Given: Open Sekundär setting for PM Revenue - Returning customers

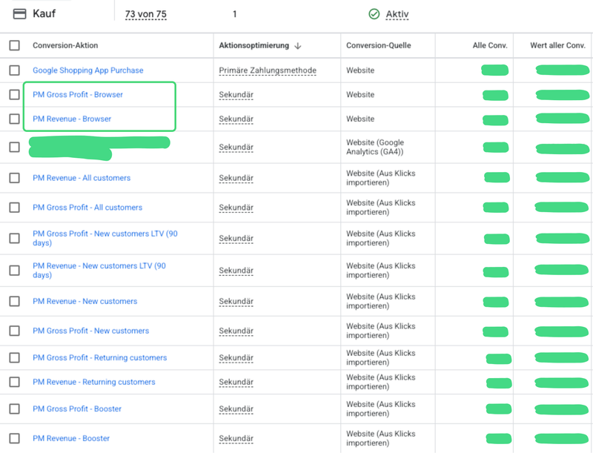Looking at the screenshot, I should (x=236, y=382).
